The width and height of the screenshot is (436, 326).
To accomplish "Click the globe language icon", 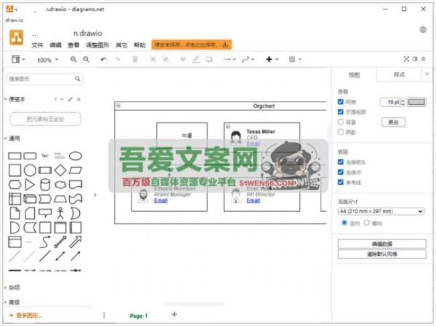I will coord(423,30).
